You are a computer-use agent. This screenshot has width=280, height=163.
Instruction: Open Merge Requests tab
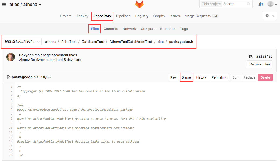202,16
